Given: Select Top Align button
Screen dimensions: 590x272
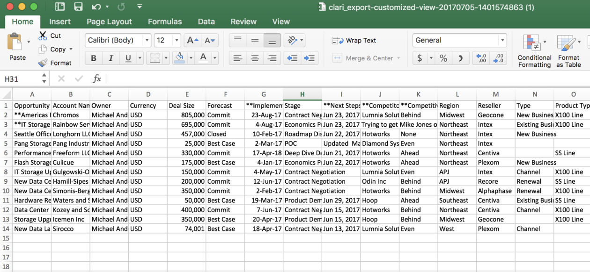Looking at the screenshot, I should [238, 40].
